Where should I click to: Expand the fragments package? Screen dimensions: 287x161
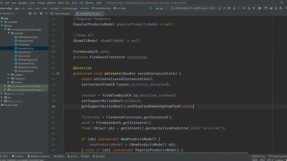(9, 79)
